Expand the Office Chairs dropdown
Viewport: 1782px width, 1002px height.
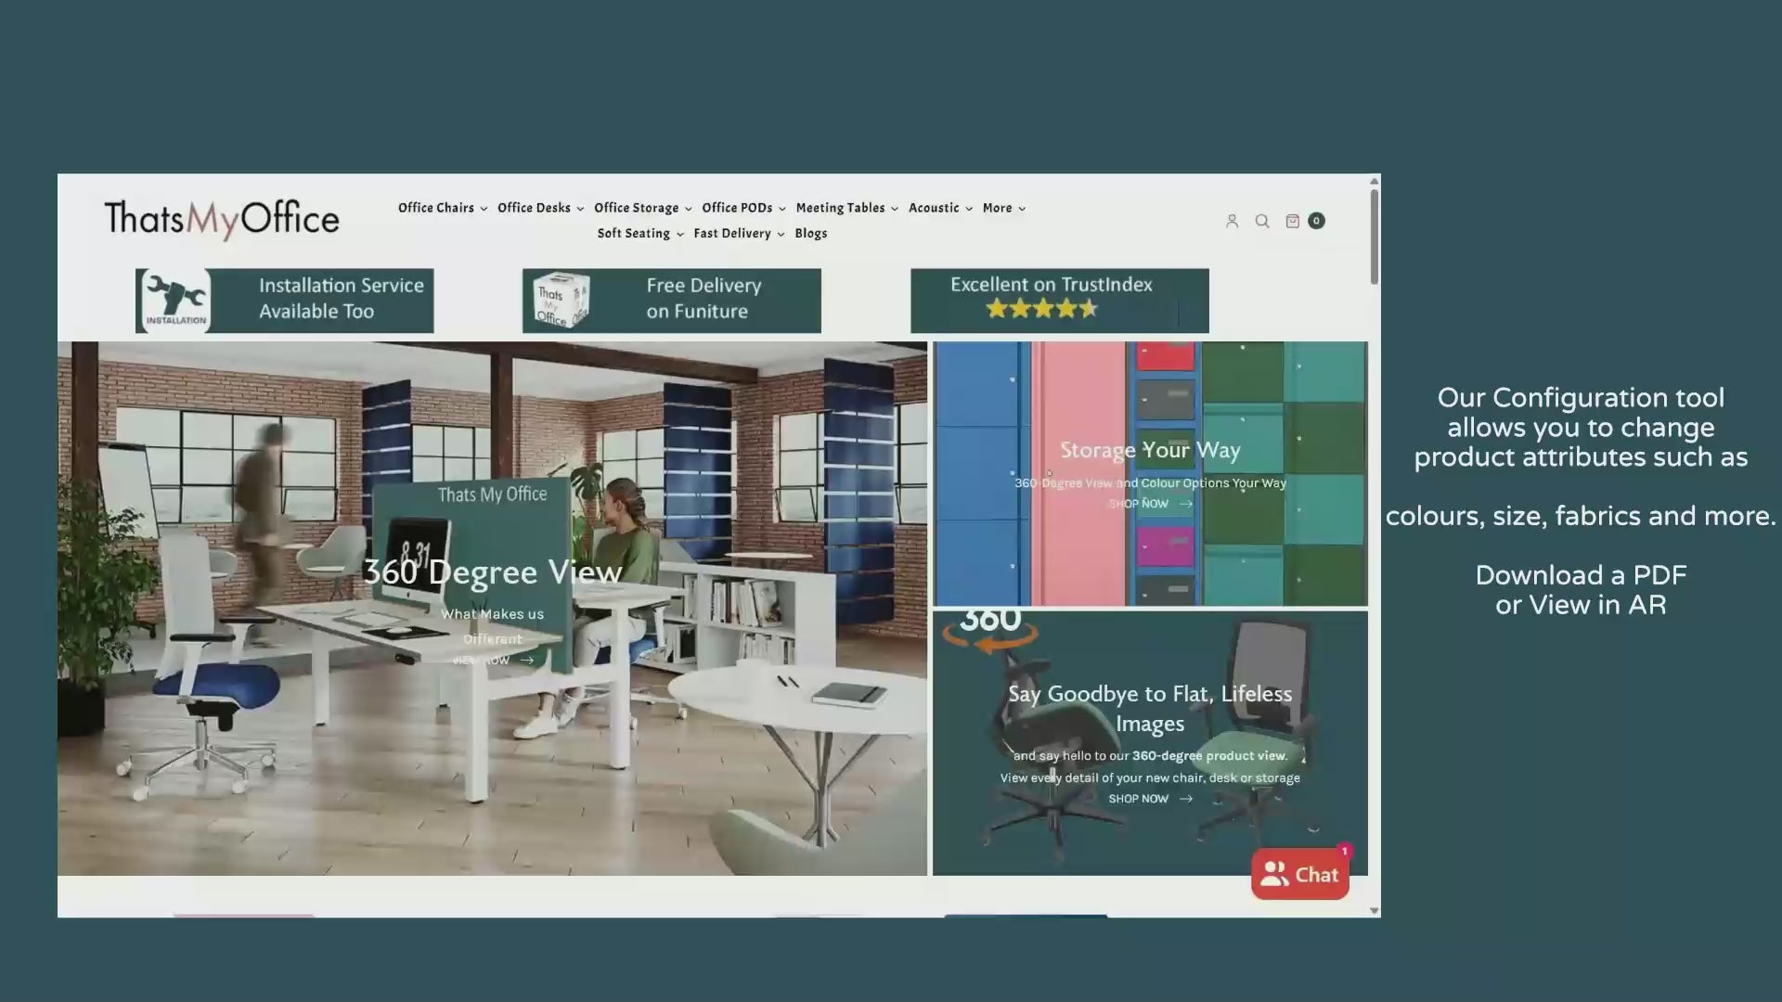443,208
